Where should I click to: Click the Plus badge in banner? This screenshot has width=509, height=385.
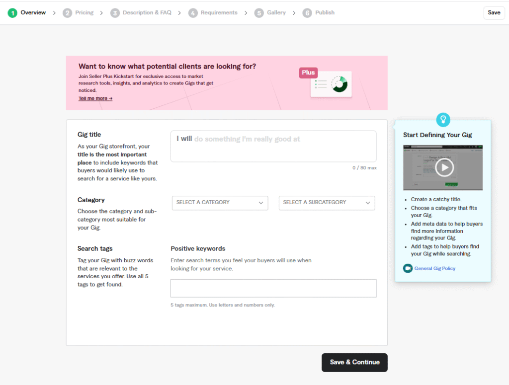point(308,73)
